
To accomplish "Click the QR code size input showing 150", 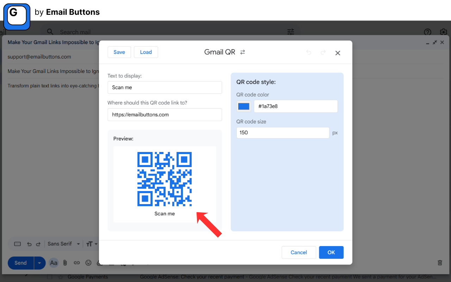I will (x=283, y=133).
